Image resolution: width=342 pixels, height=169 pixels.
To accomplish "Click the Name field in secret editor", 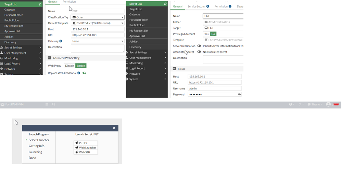I will coord(223,16).
